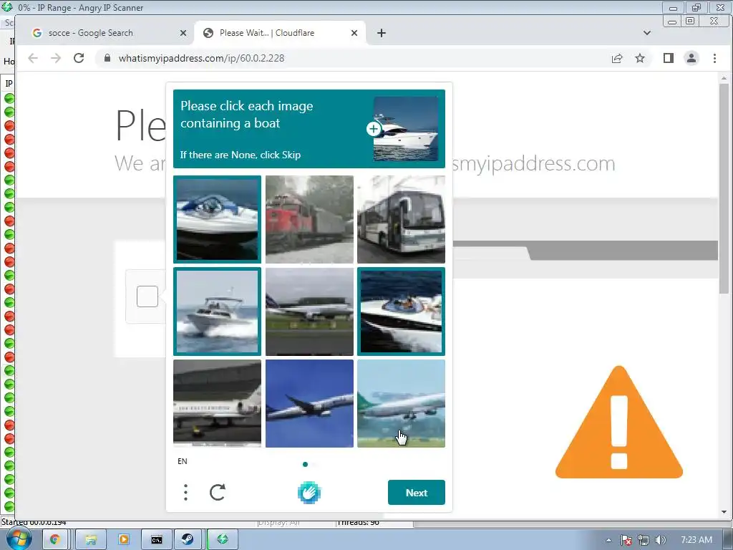Change the EN language selector
This screenshot has height=550, width=733.
183,462
